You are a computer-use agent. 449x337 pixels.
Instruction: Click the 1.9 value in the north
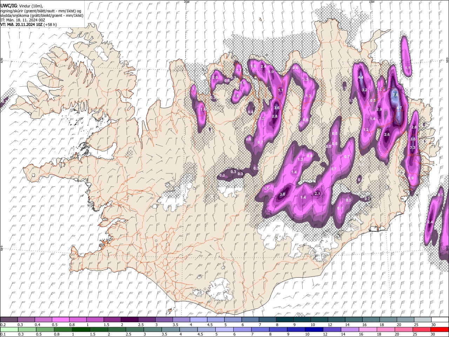(270, 72)
